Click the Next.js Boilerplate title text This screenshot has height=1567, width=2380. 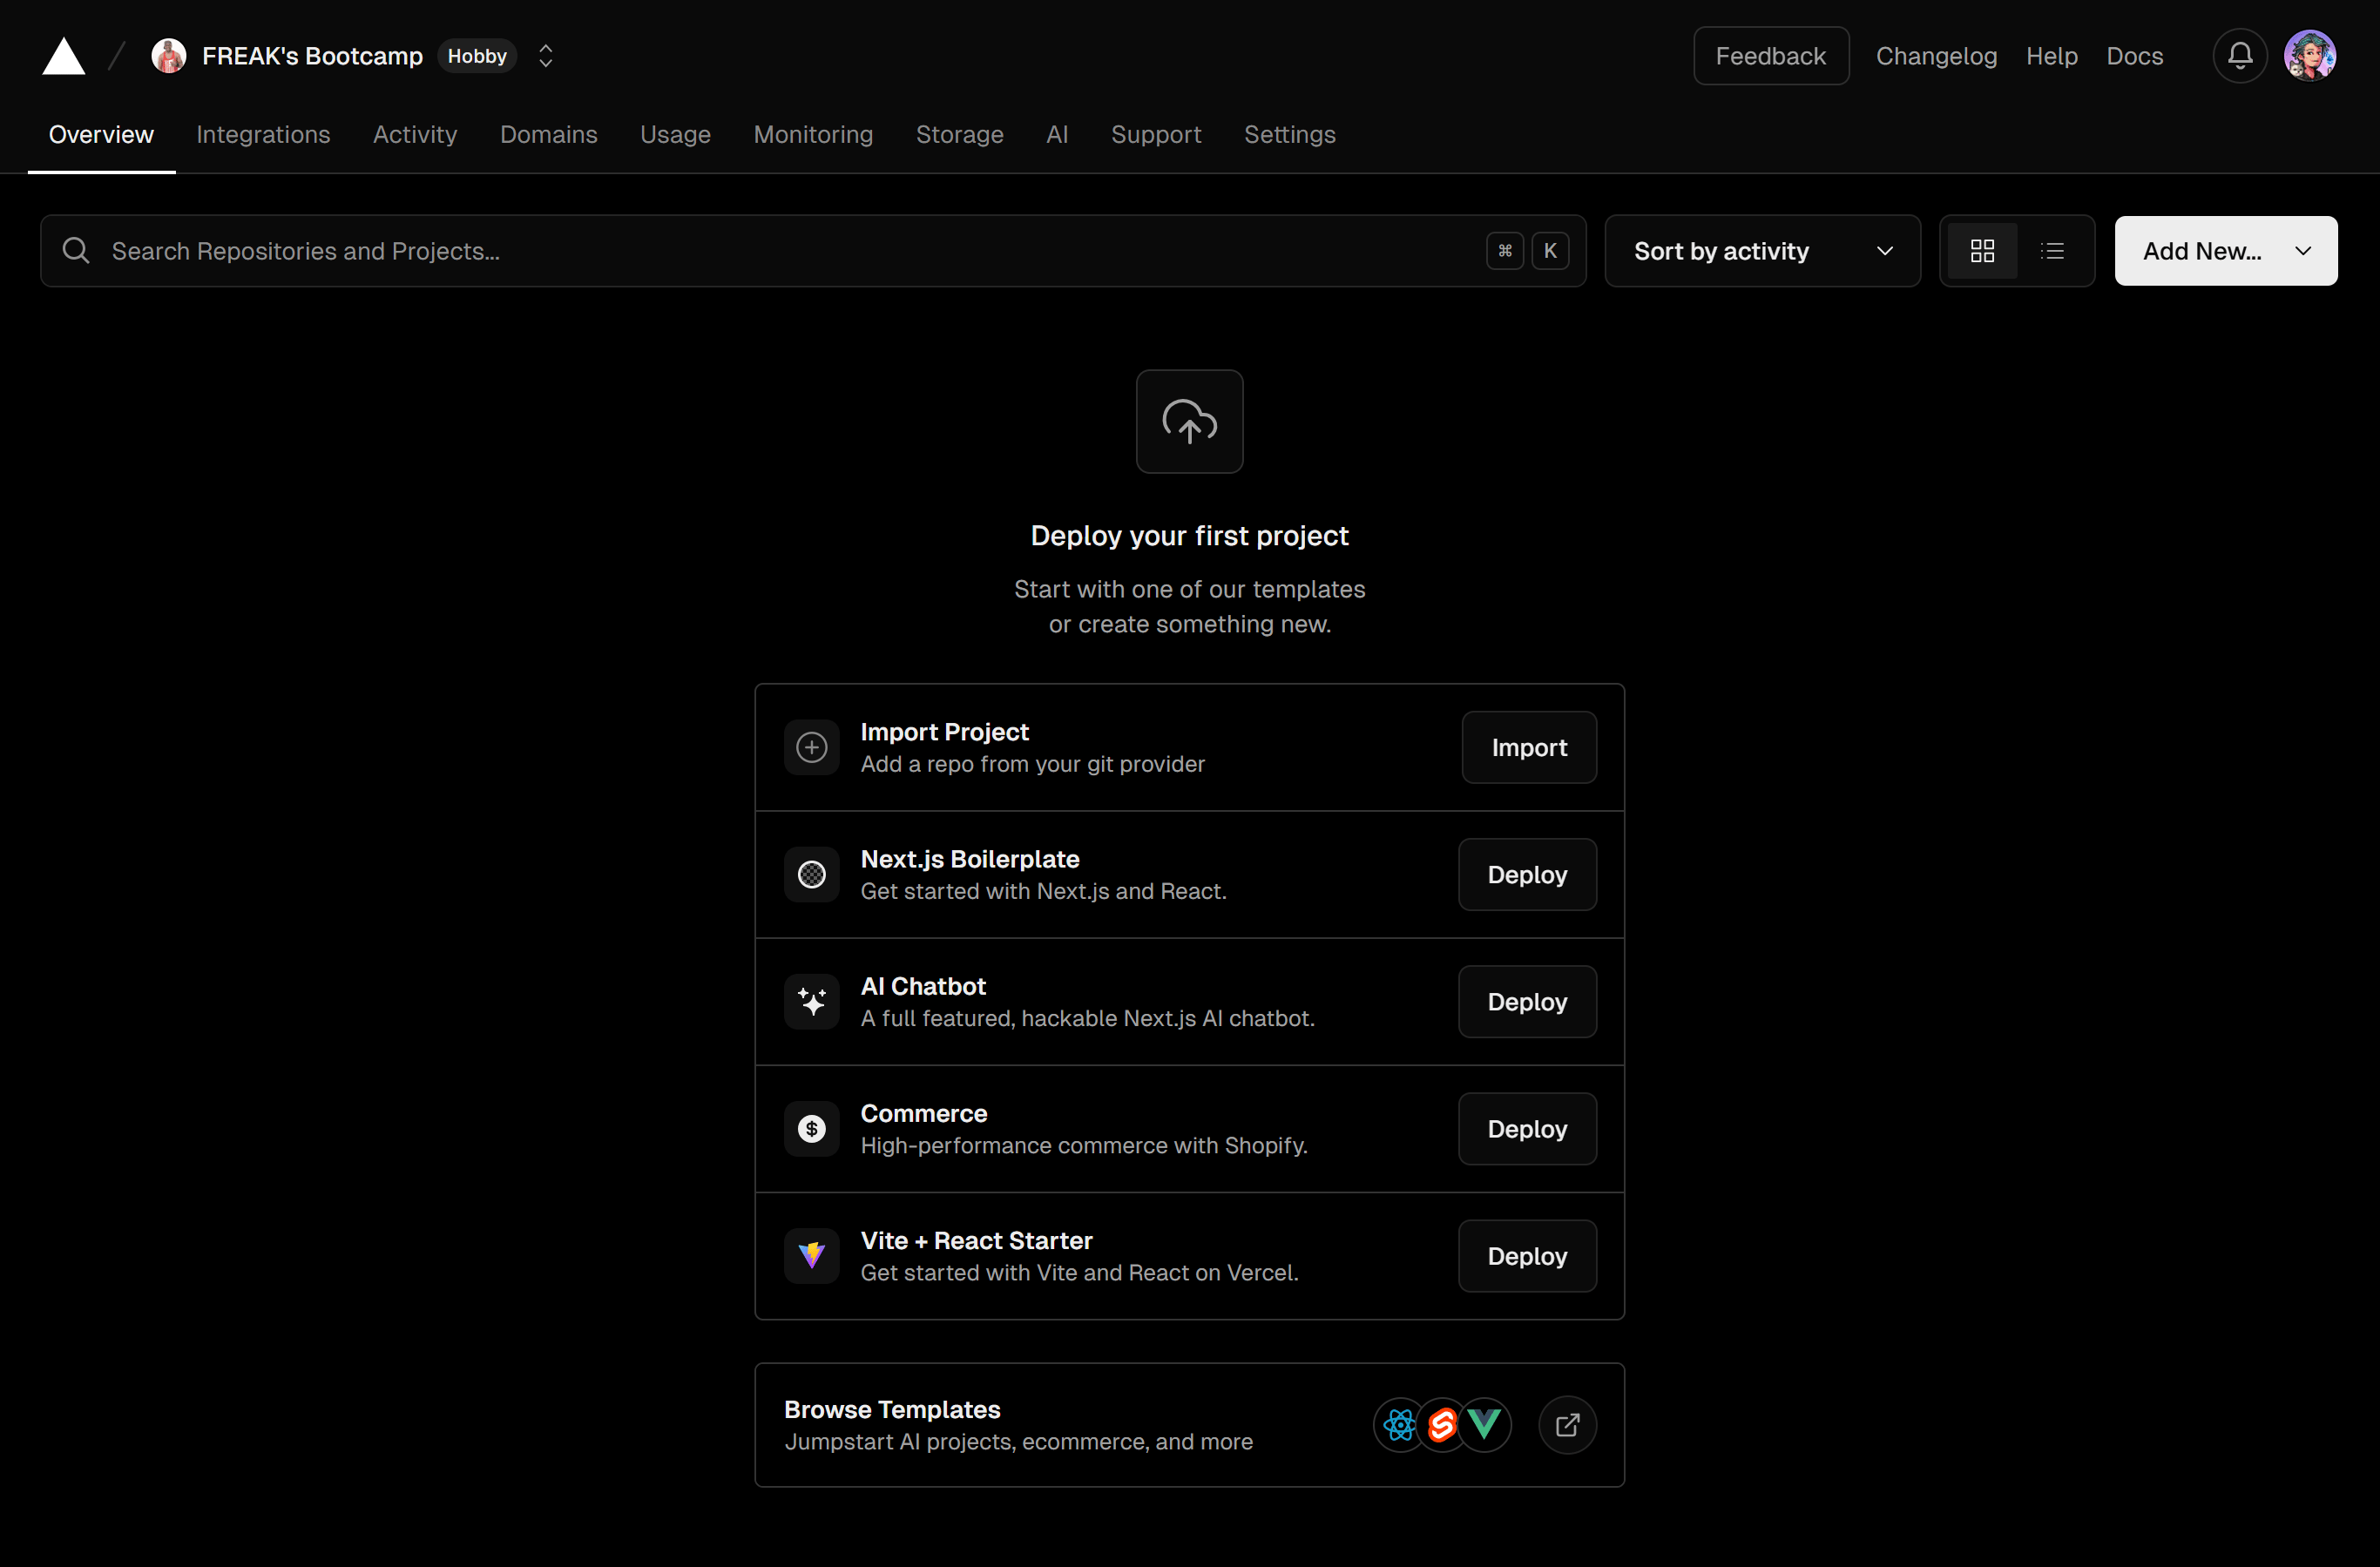(969, 859)
